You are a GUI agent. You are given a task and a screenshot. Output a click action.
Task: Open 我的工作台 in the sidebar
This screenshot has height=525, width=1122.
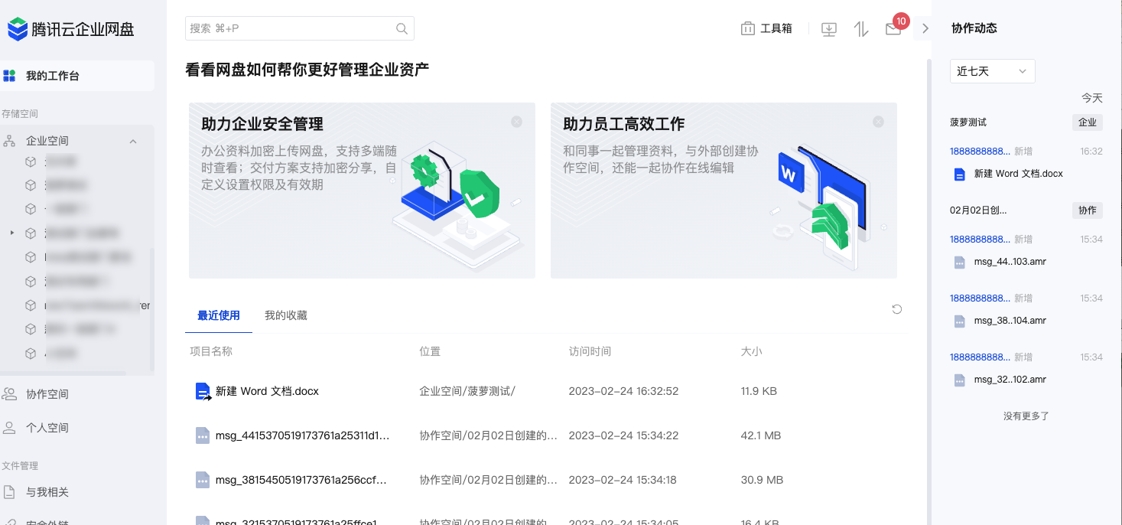76,76
